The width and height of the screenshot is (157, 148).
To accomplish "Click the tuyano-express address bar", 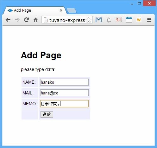I will 67,20.
